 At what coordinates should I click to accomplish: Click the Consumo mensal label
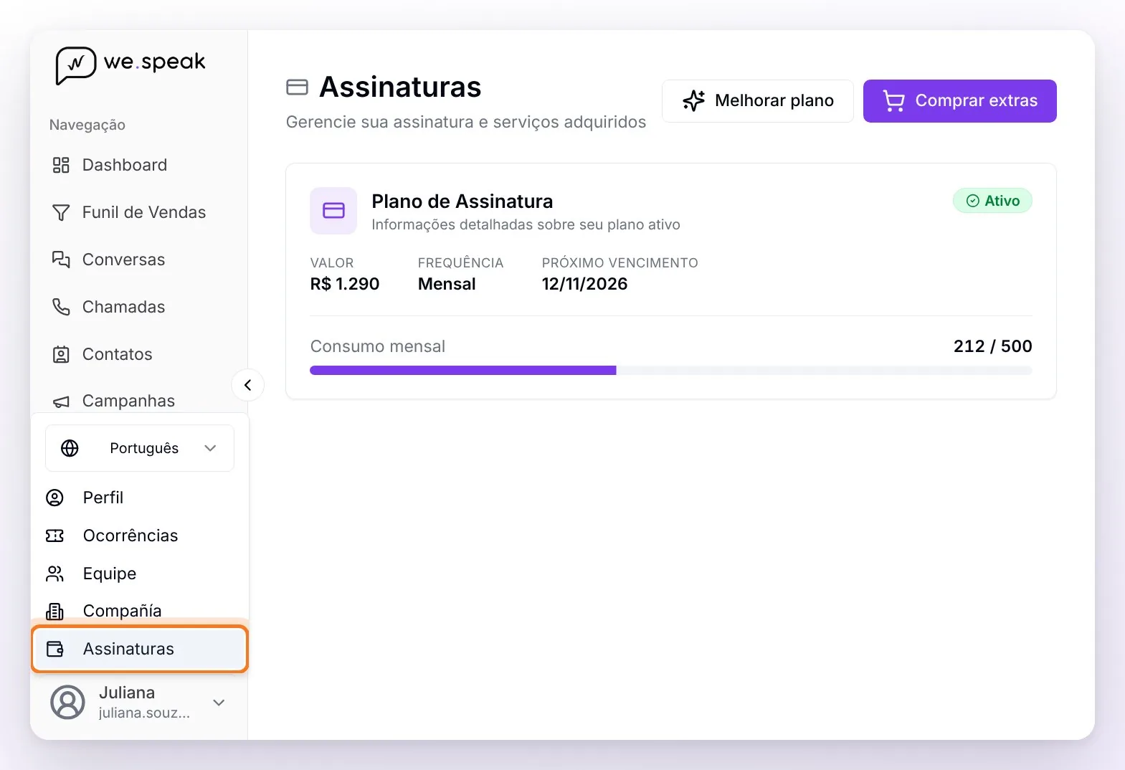(378, 346)
